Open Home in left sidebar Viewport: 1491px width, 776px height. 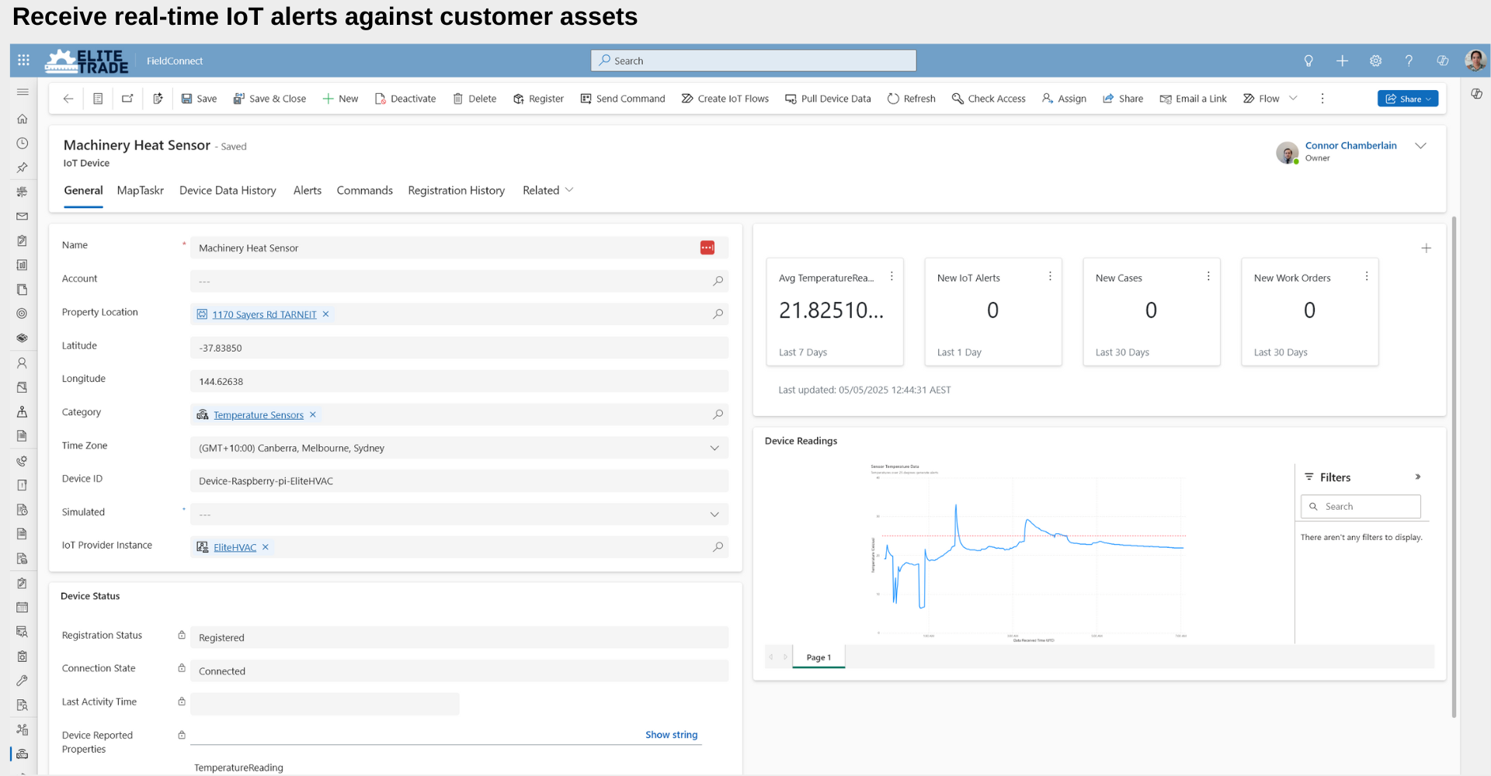point(23,119)
